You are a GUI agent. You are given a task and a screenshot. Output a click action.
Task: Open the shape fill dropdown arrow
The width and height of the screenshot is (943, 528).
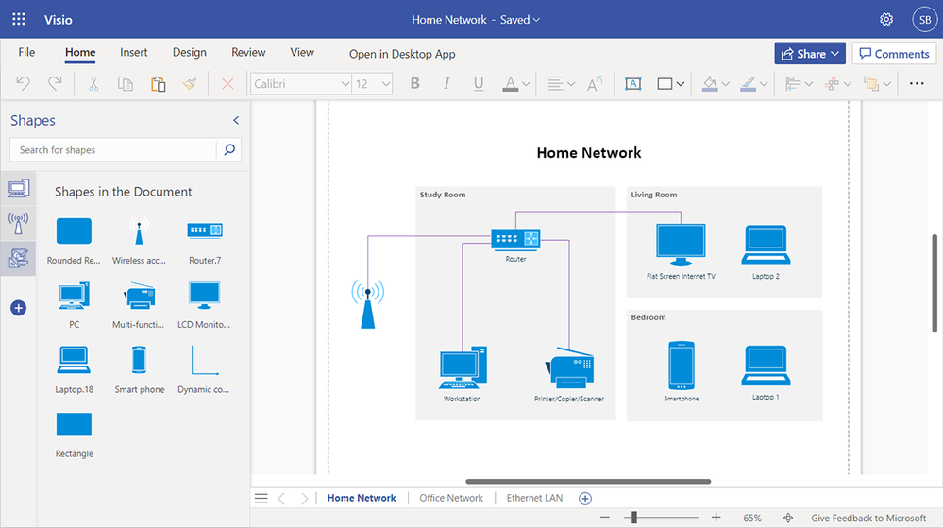725,84
